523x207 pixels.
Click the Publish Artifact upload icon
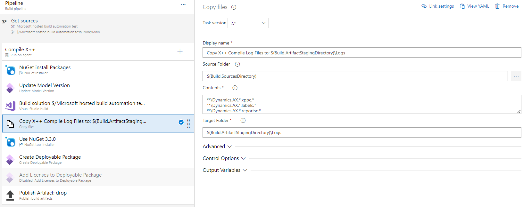(x=10, y=195)
